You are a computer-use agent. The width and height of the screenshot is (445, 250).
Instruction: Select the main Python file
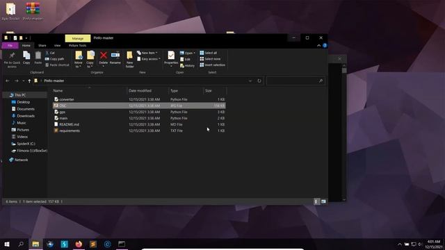pyautogui.click(x=139, y=118)
